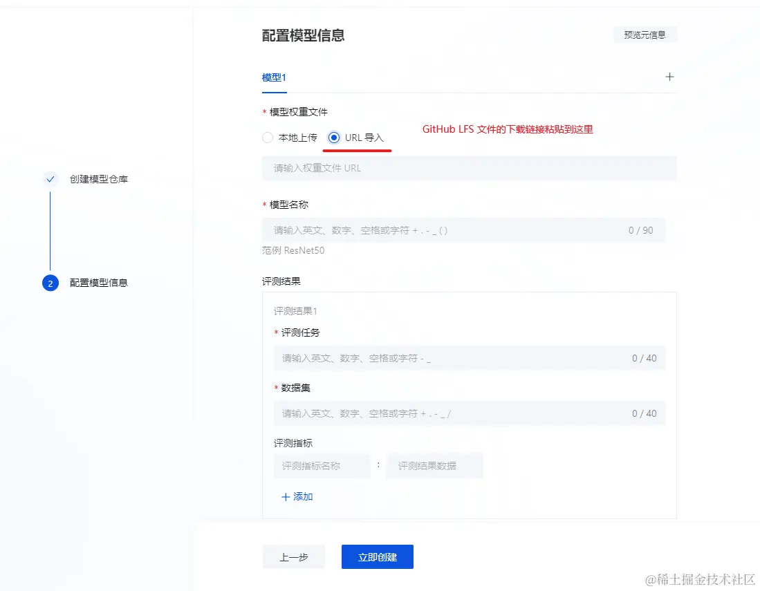
Task: Click the plus icon to add another model
Action: coord(669,77)
